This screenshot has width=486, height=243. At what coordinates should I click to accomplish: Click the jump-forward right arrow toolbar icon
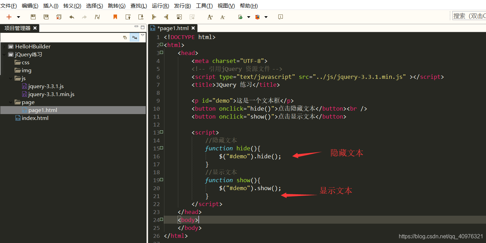166,17
